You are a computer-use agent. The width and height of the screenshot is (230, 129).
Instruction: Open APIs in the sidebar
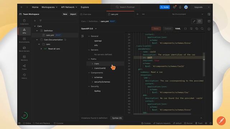pos(24,31)
